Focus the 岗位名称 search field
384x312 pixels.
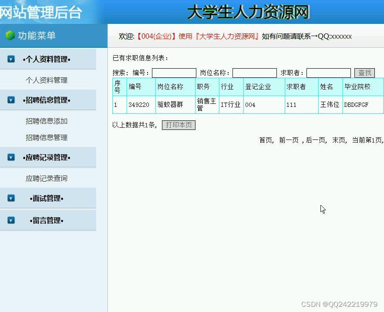coord(255,73)
